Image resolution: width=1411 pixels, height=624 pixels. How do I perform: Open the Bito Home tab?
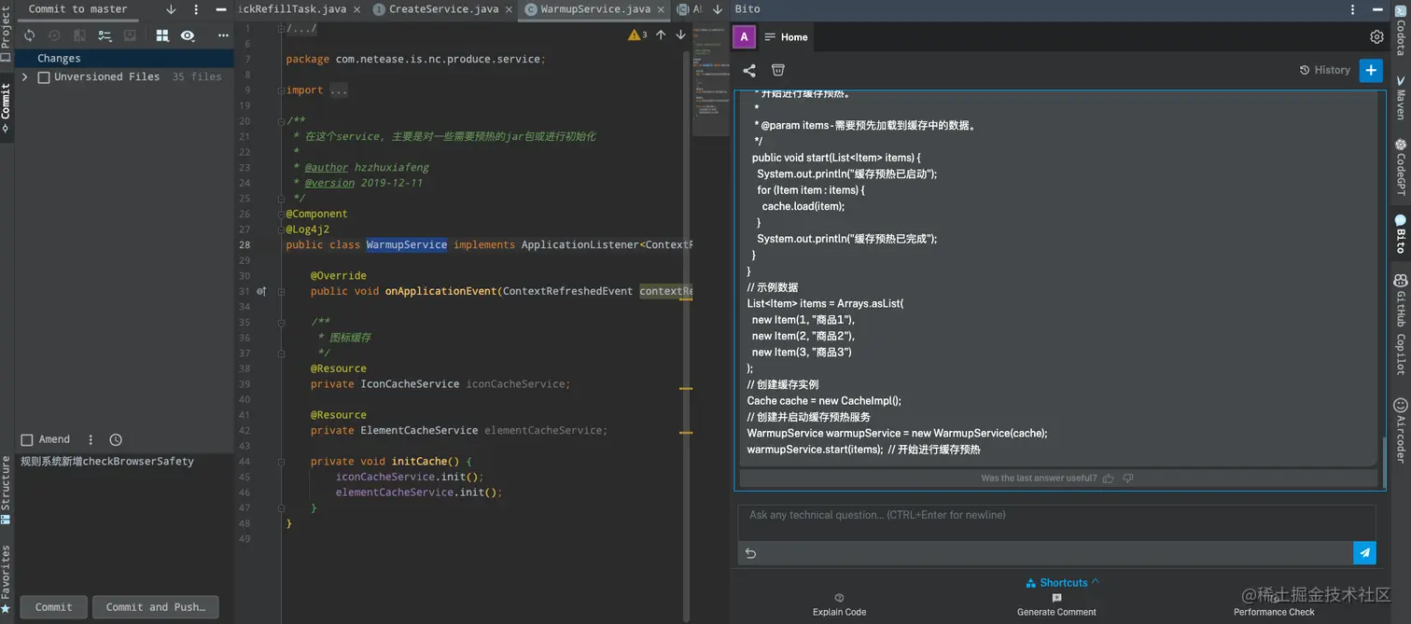pyautogui.click(x=786, y=37)
